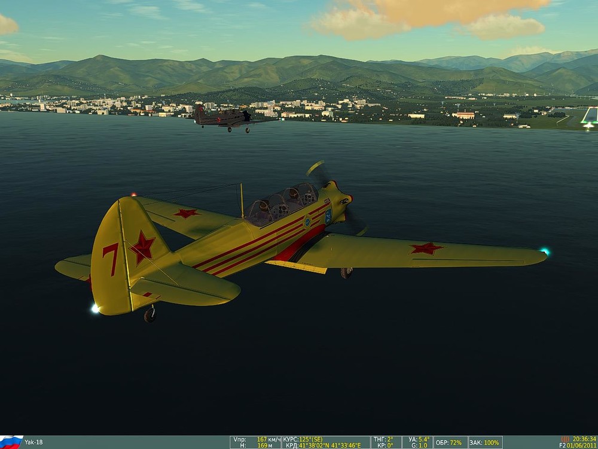Click the F2 01/06/2011 view and date label
Image resolution: width=598 pixels, height=449 pixels.
coord(578,445)
